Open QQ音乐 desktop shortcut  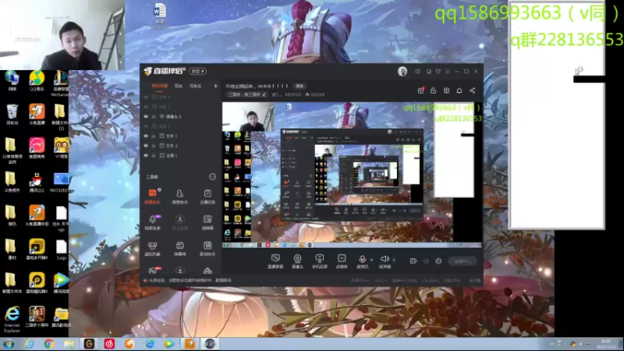pyautogui.click(x=37, y=82)
